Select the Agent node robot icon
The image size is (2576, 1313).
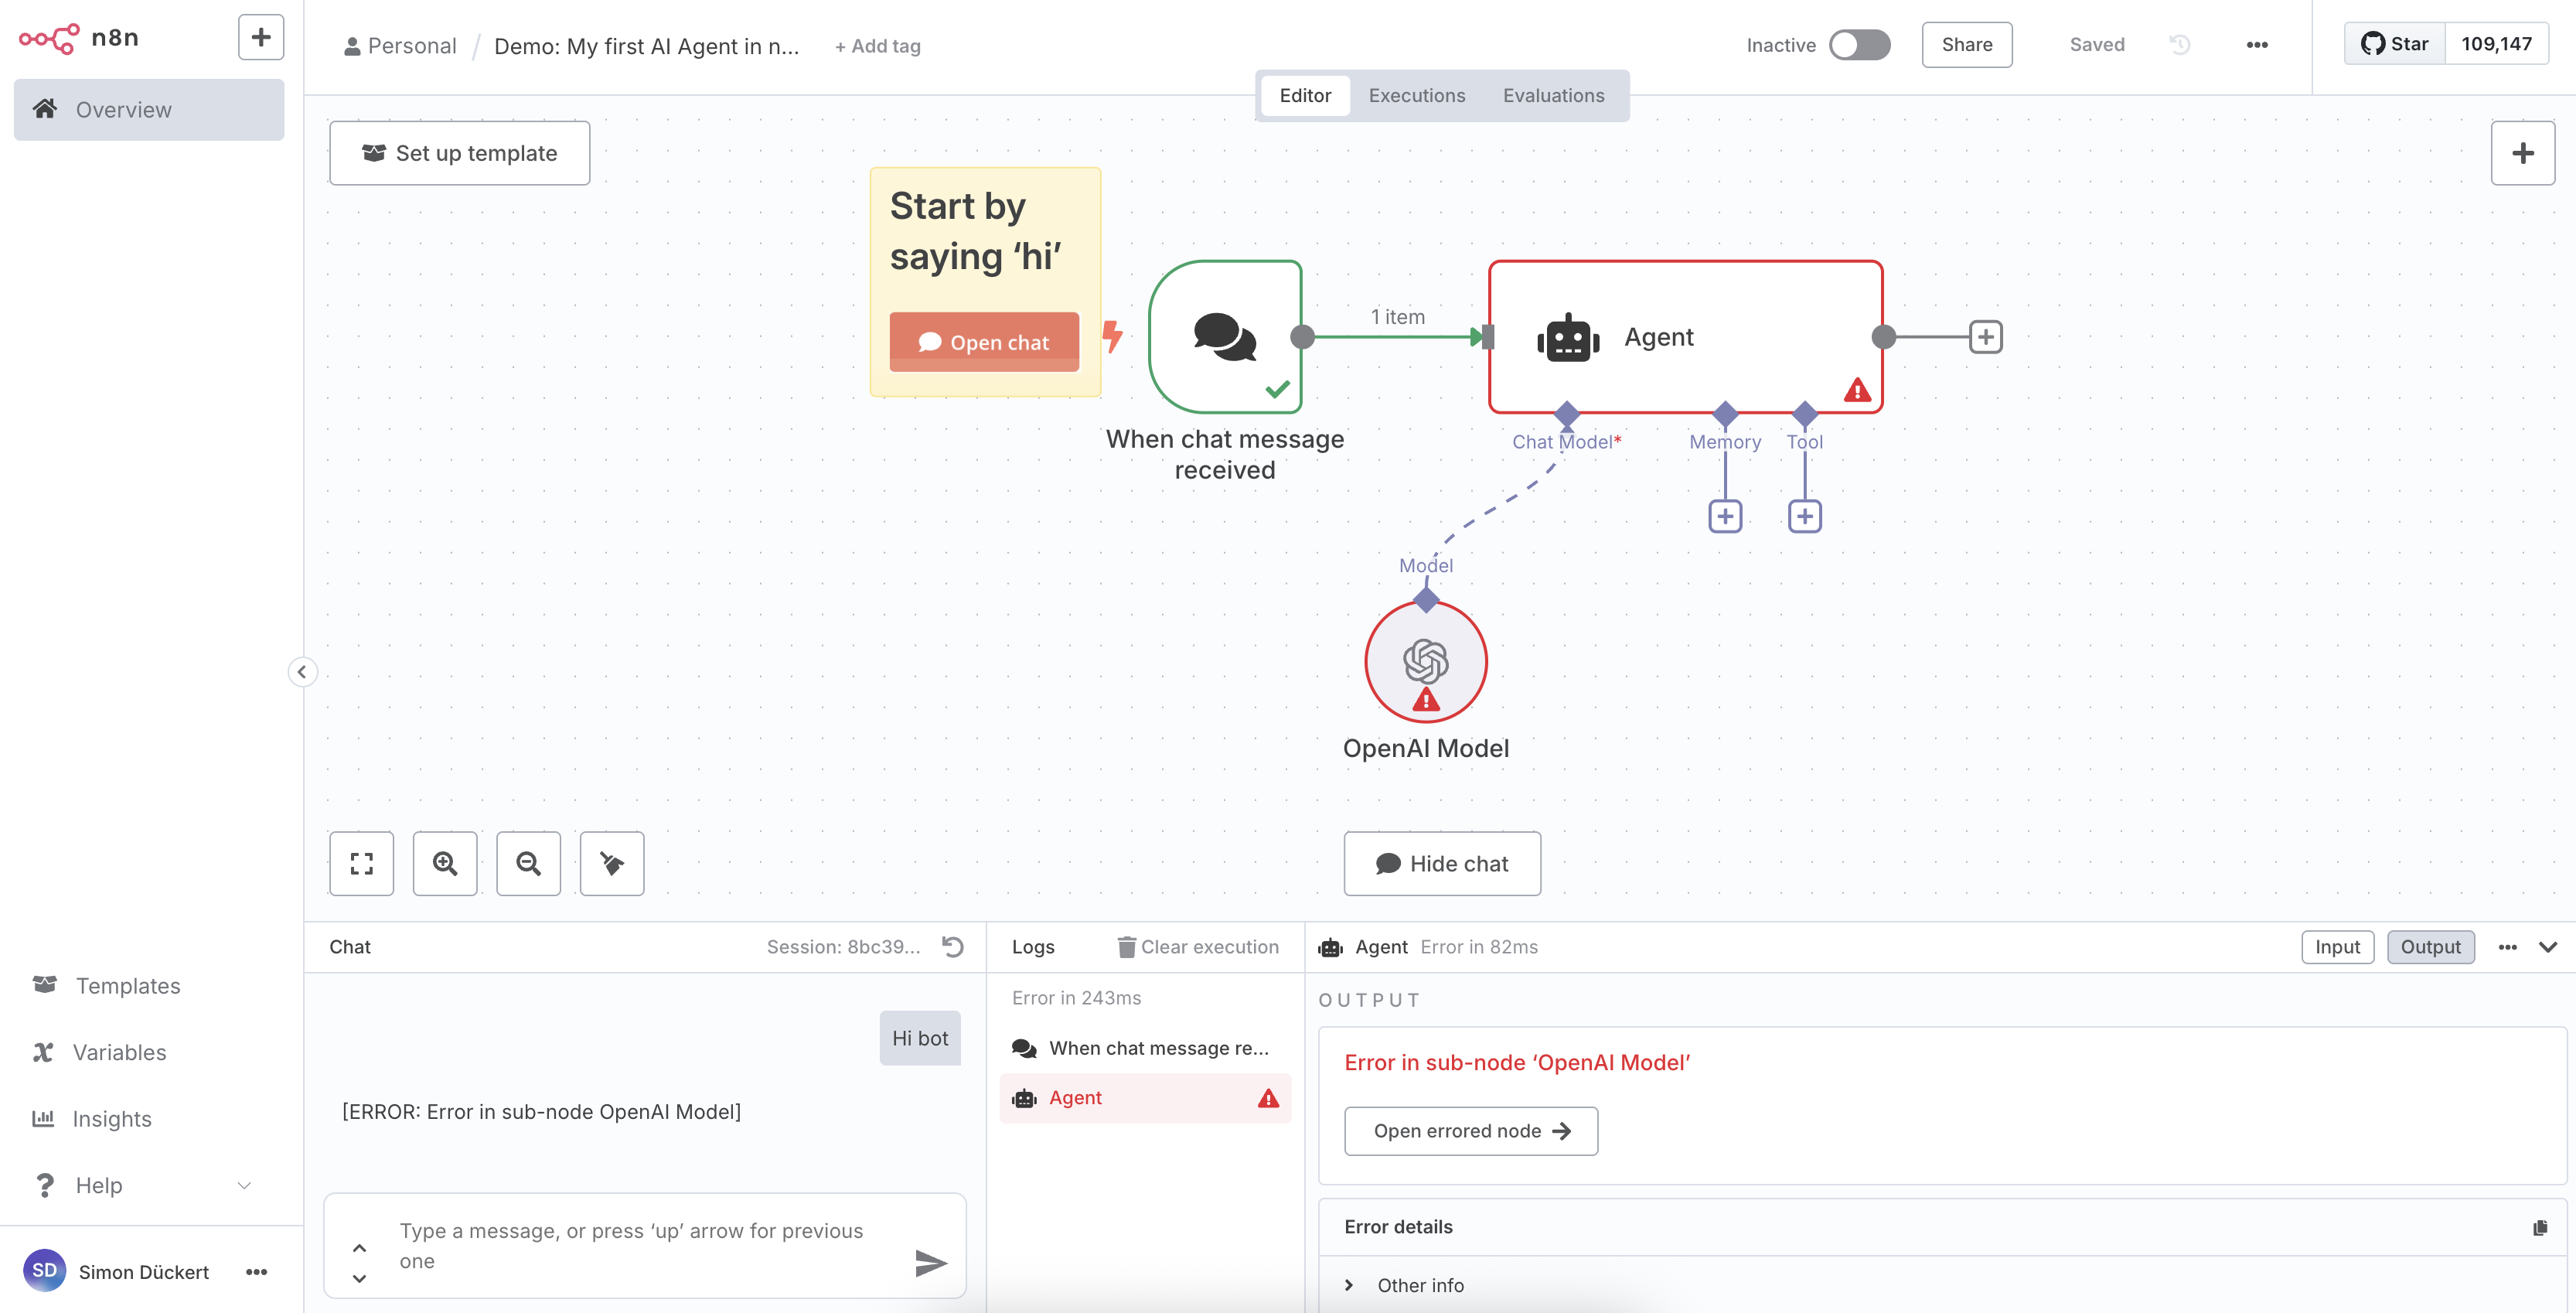point(1568,338)
